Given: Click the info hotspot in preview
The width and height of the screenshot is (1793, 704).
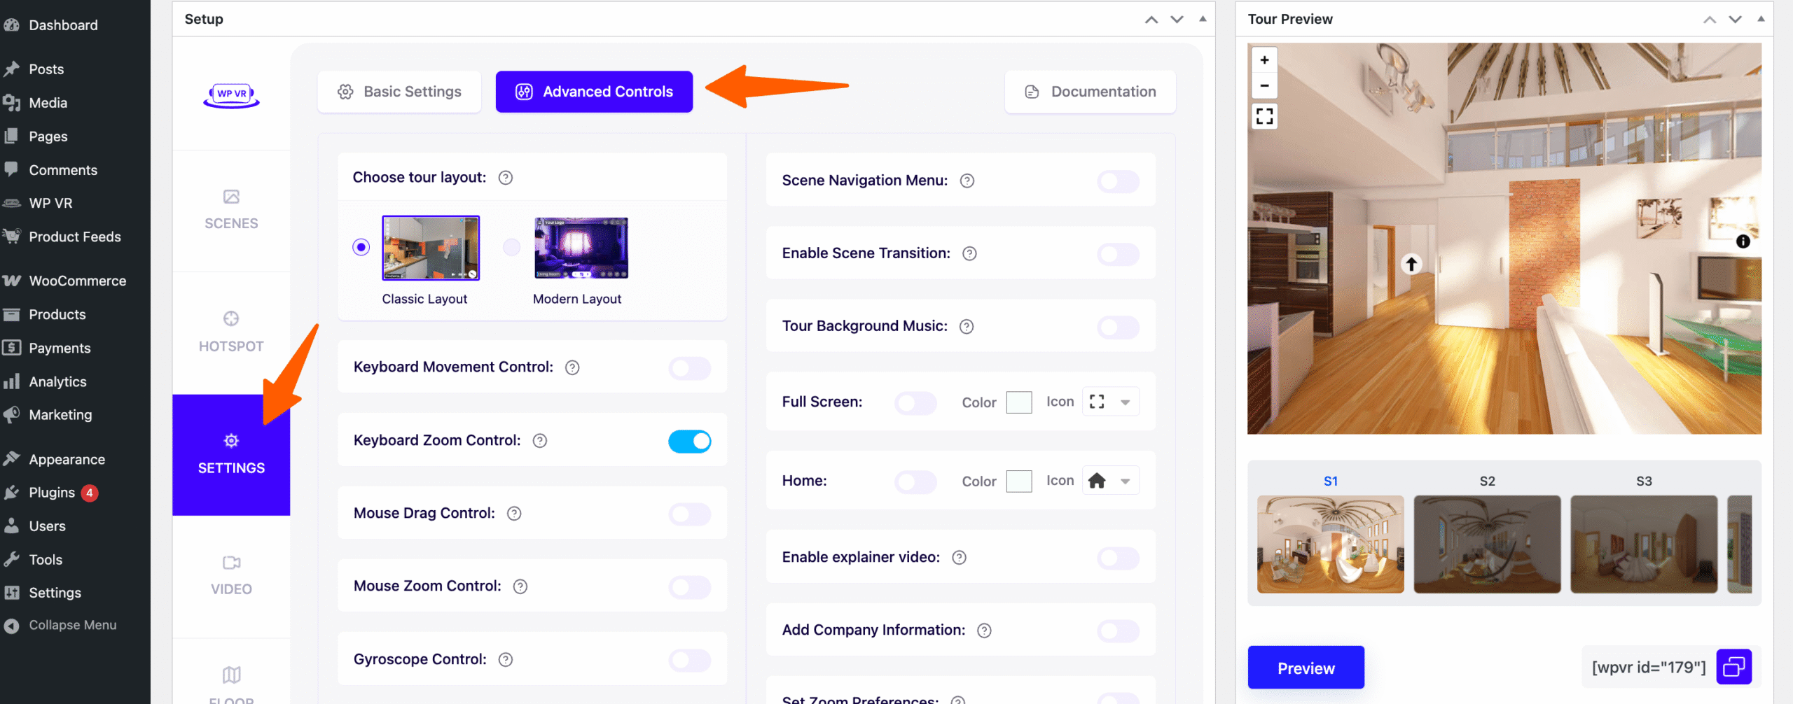Looking at the screenshot, I should click(x=1743, y=241).
